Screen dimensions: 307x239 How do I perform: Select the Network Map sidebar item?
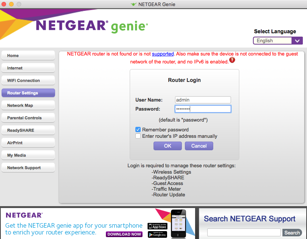click(x=28, y=105)
